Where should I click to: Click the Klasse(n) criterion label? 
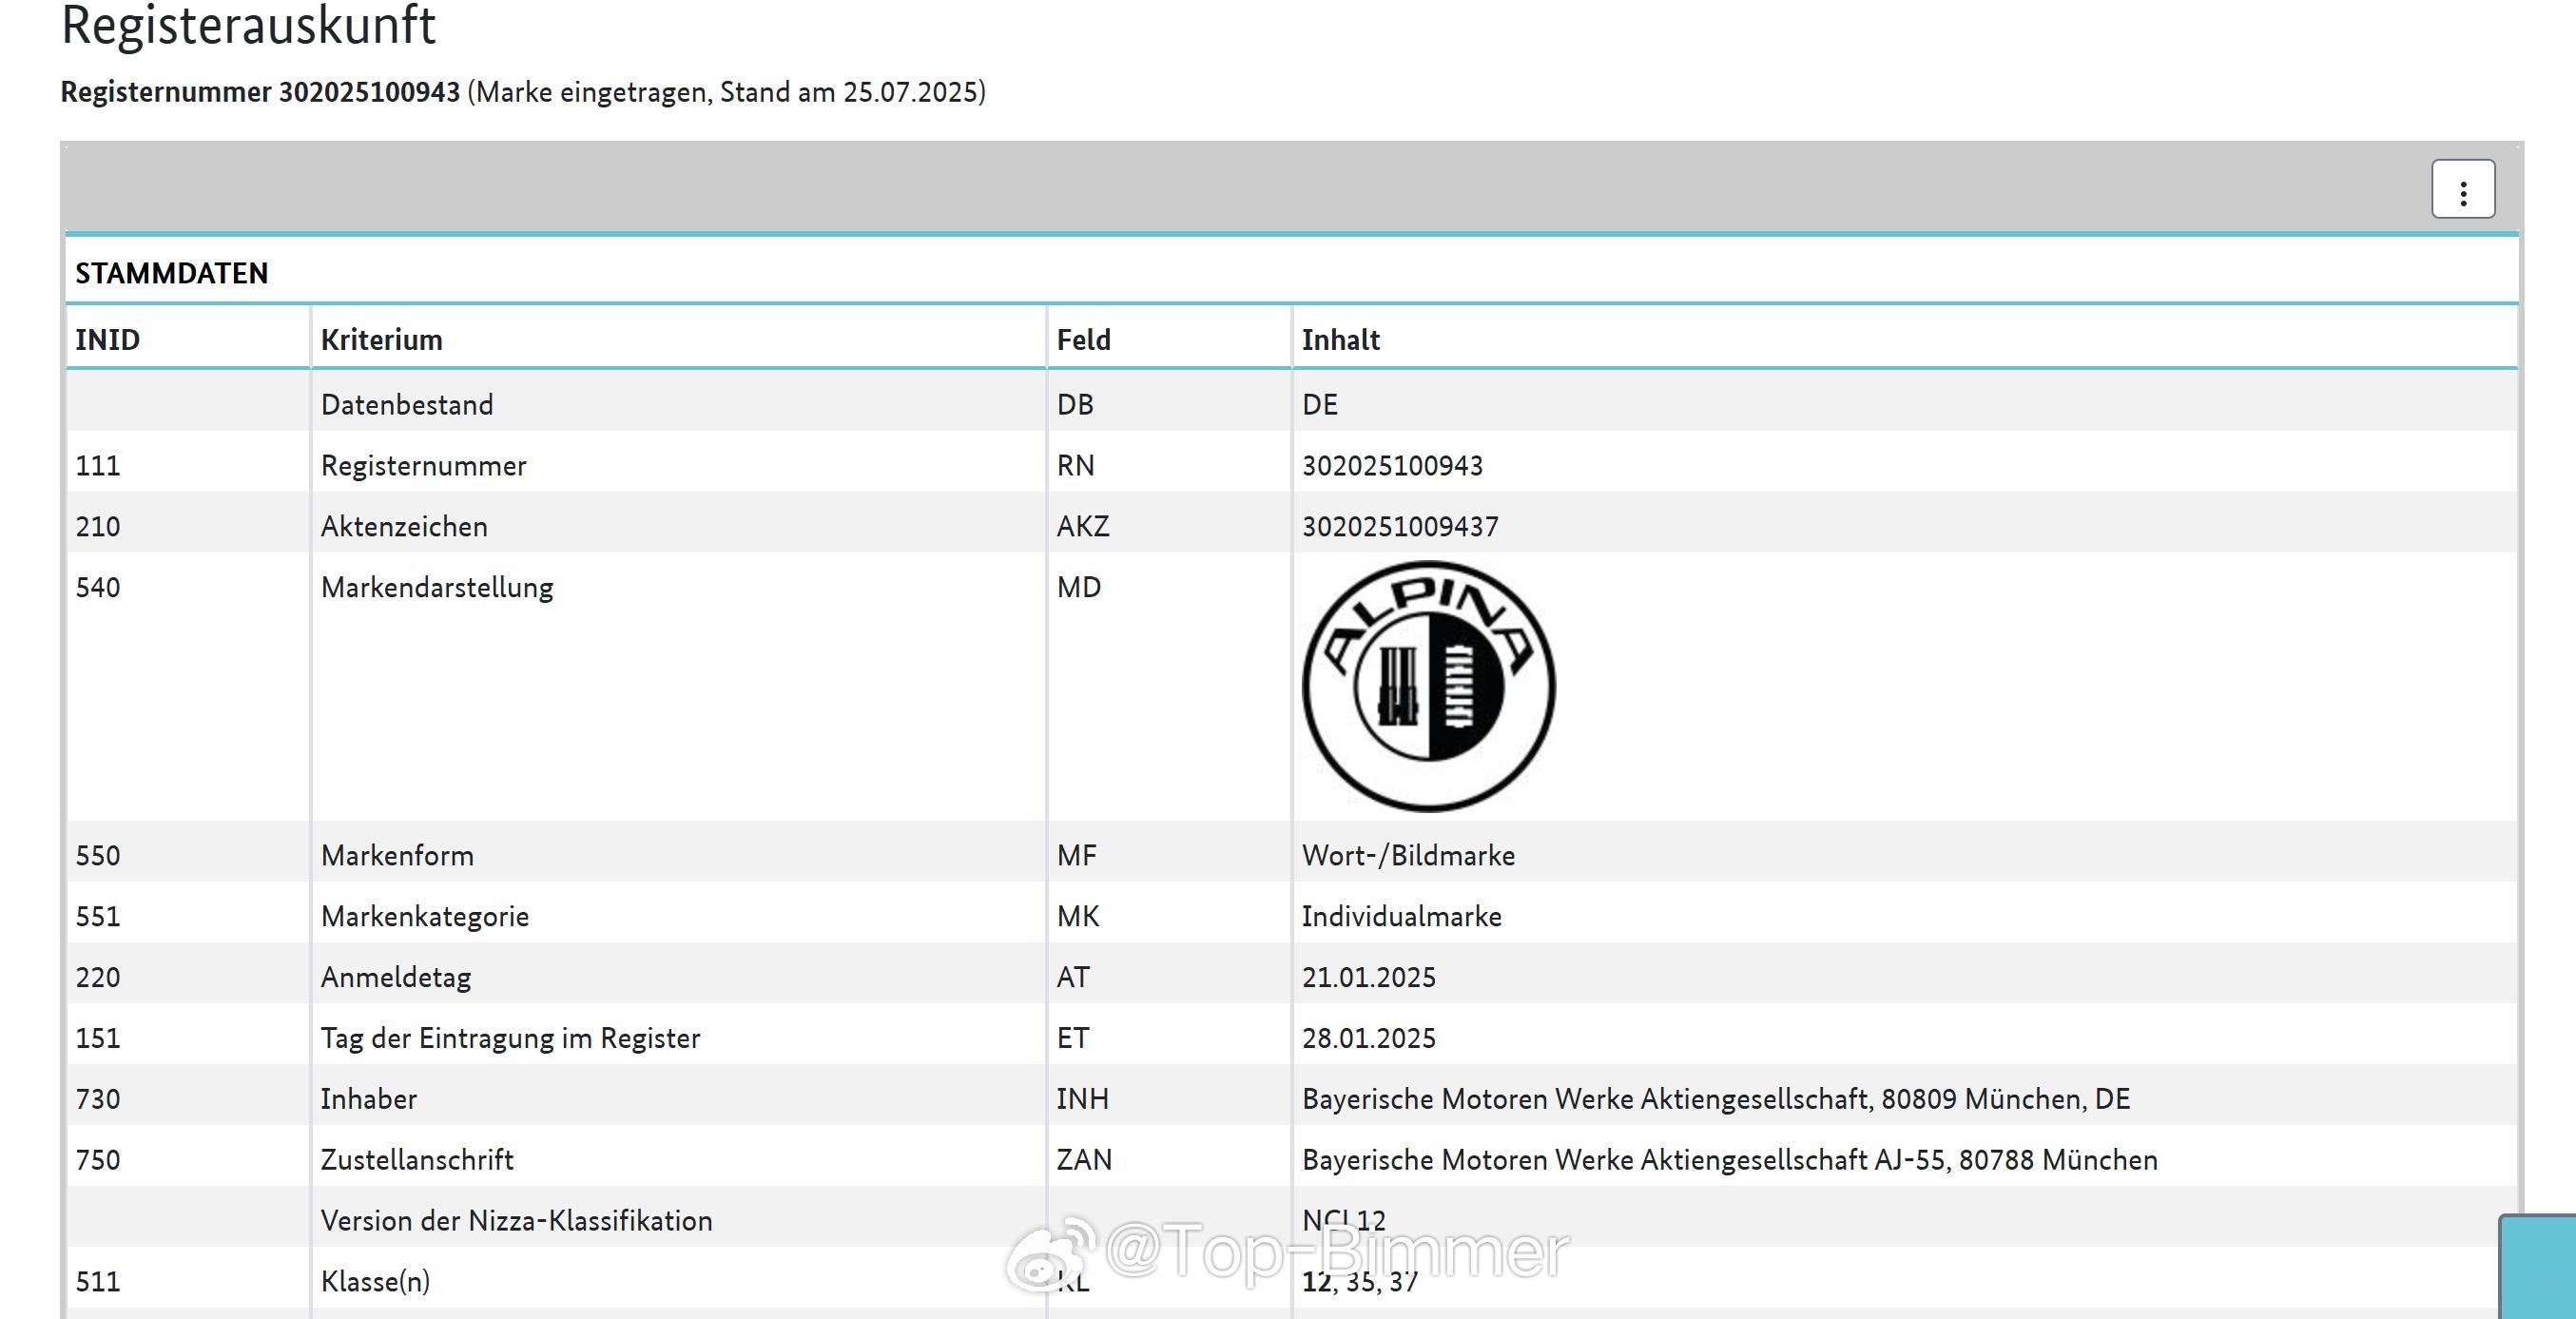point(375,1282)
